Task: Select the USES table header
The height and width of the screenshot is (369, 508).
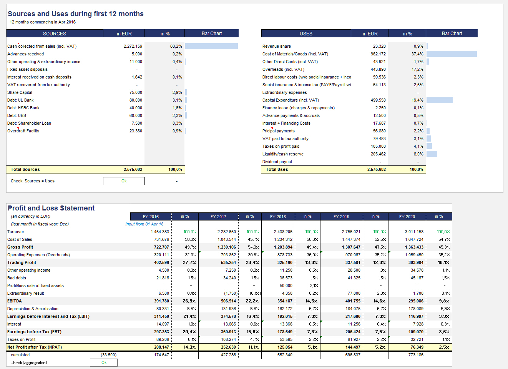Action: [x=306, y=33]
